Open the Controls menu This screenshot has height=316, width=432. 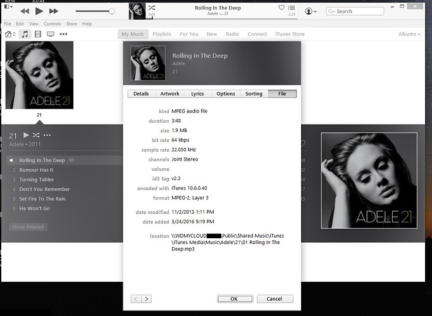tap(52, 24)
